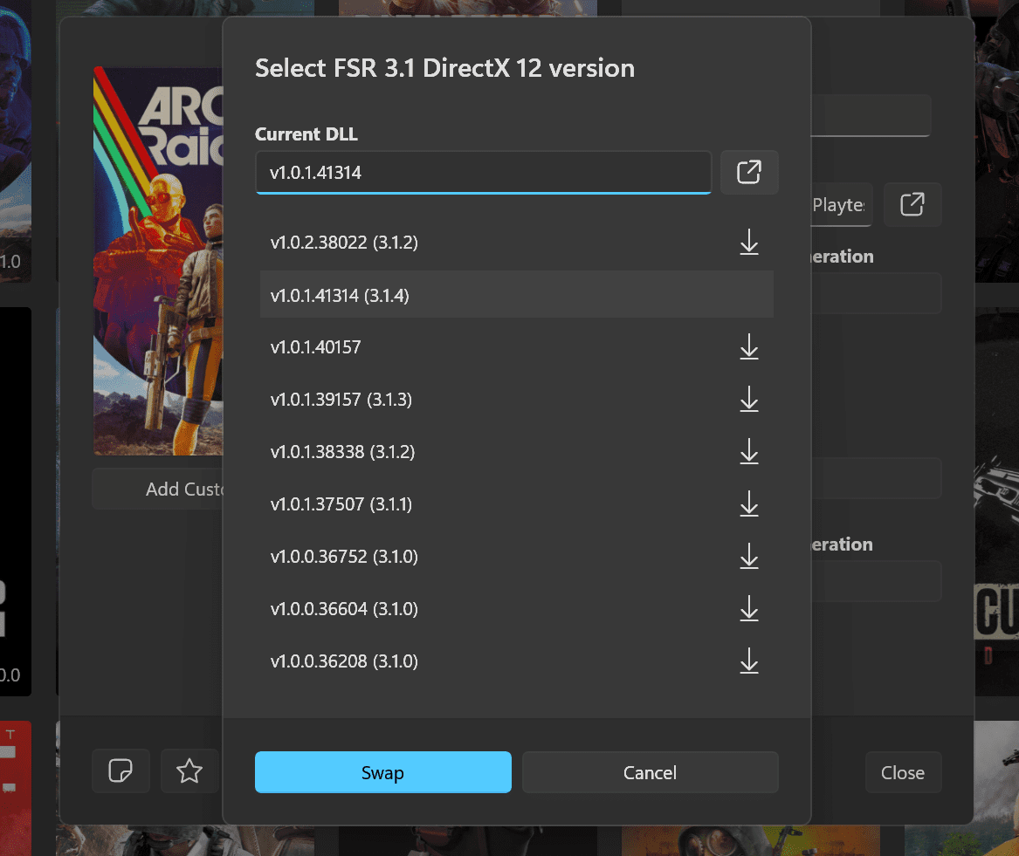Select v1.0.1.39157 (3.1.3) version row
1019x856 pixels.
(x=341, y=400)
